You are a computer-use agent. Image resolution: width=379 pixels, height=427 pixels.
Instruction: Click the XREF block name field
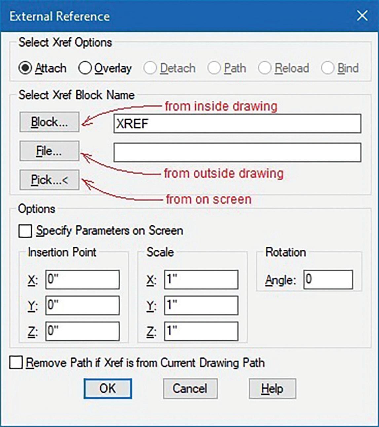tap(237, 124)
